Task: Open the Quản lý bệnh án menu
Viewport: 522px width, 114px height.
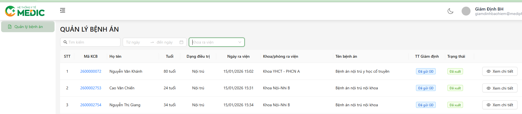Action: point(28,27)
